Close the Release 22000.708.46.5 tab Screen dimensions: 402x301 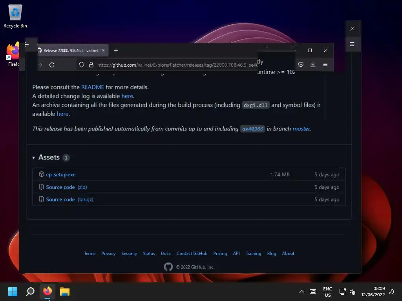tap(103, 51)
